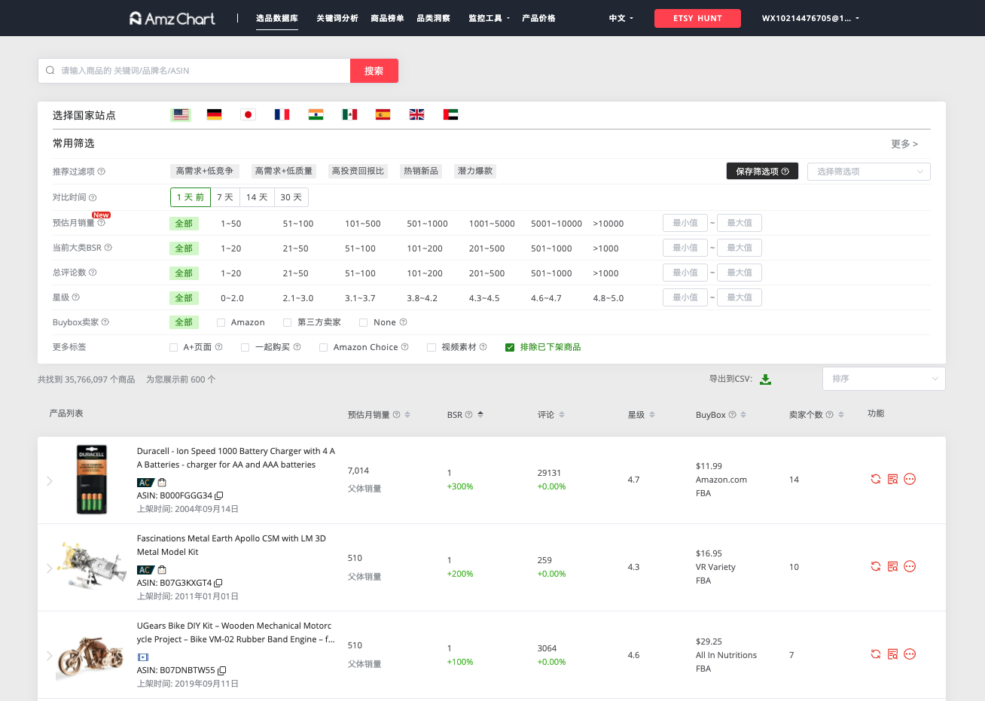
Task: Copy ASIN B07DNBTW55 icon
Action: coord(222,671)
